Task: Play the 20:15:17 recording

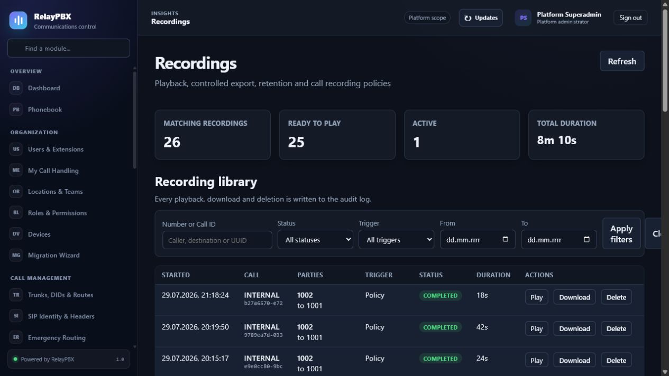Action: [x=536, y=360]
